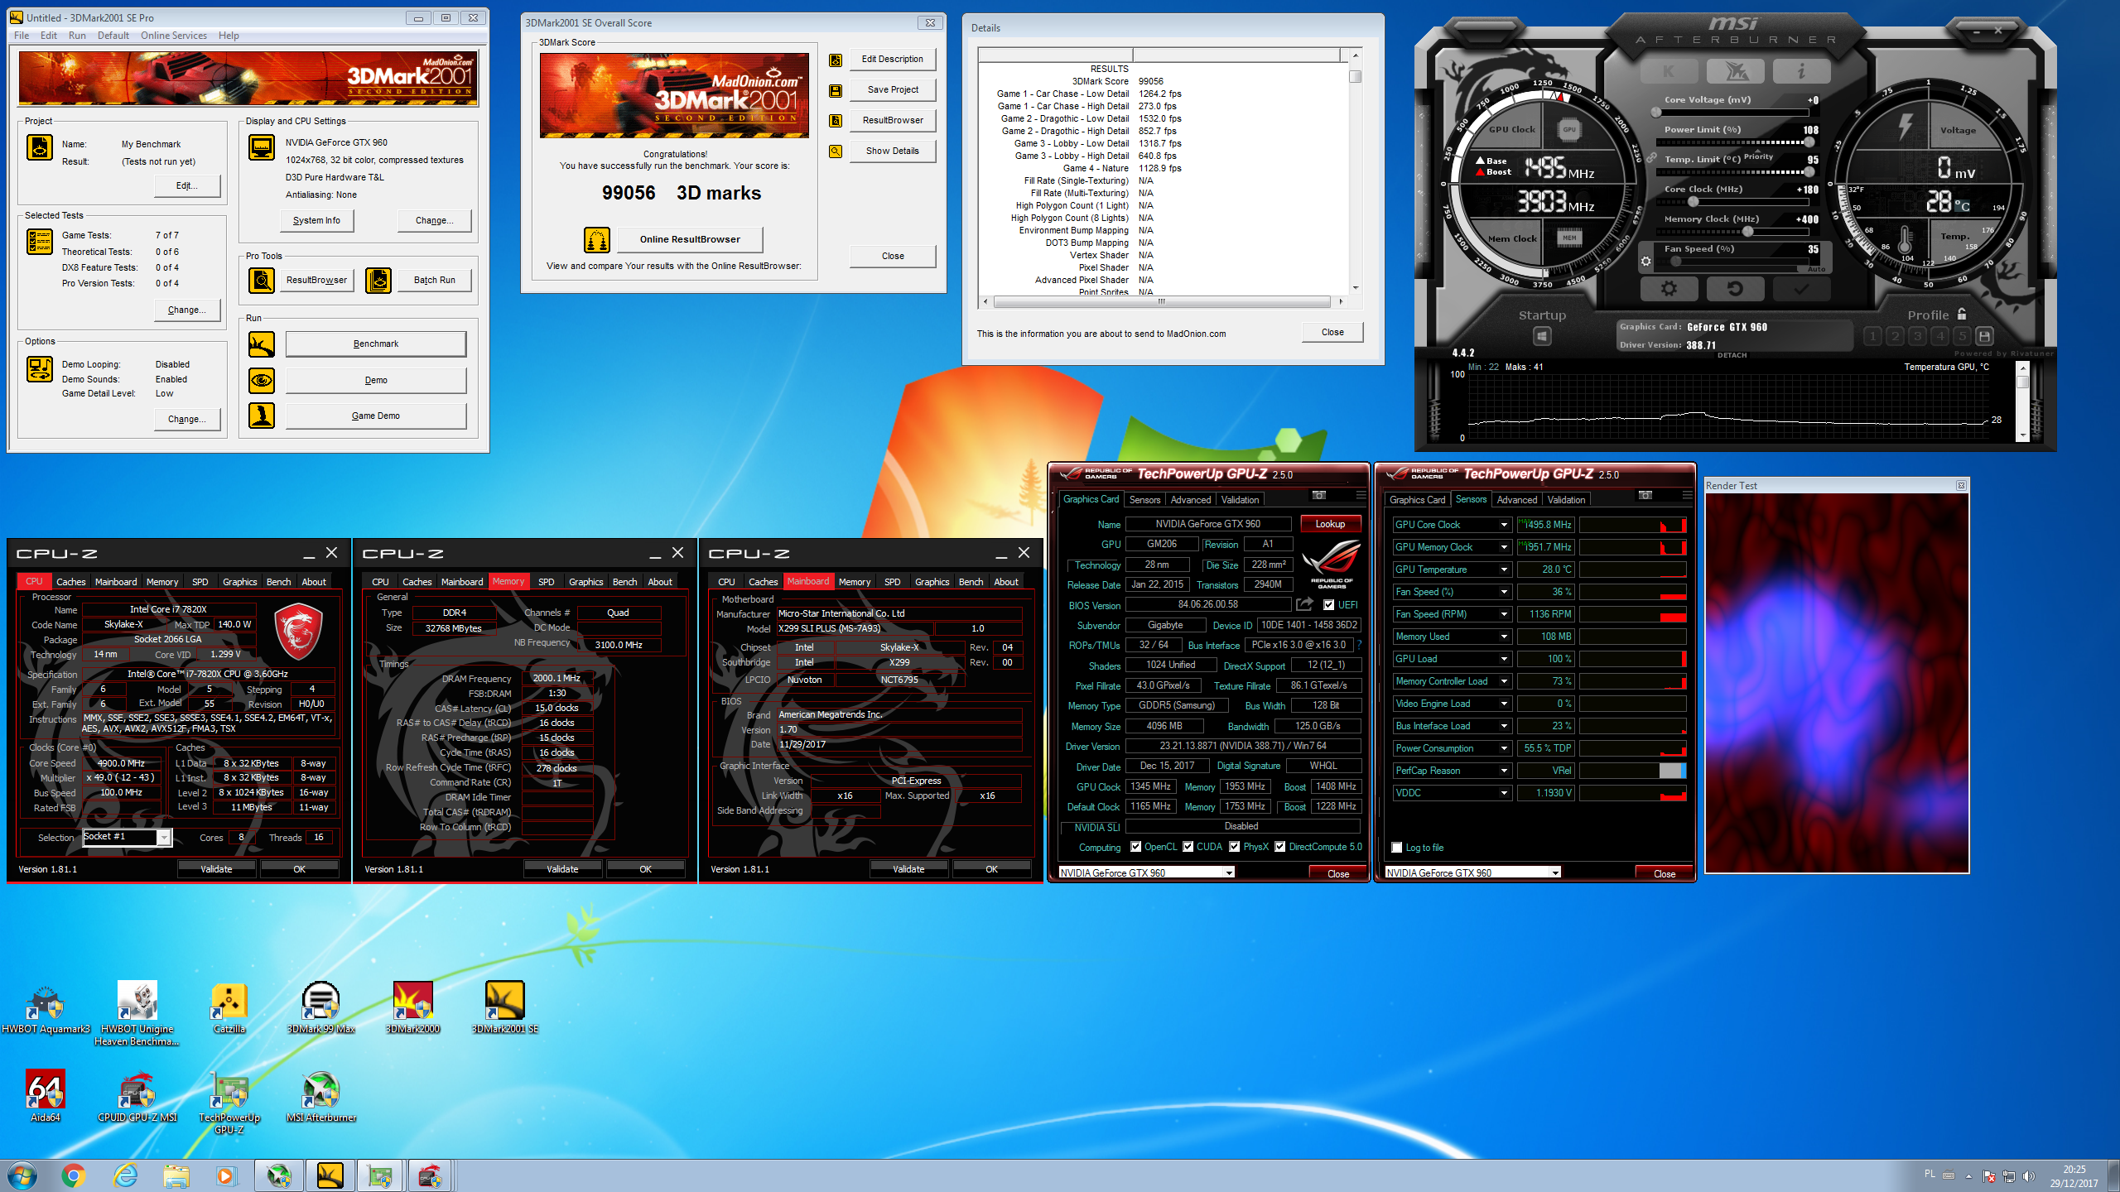Apply Afterburner settings with the checkmark button
2120x1192 pixels.
click(1801, 289)
